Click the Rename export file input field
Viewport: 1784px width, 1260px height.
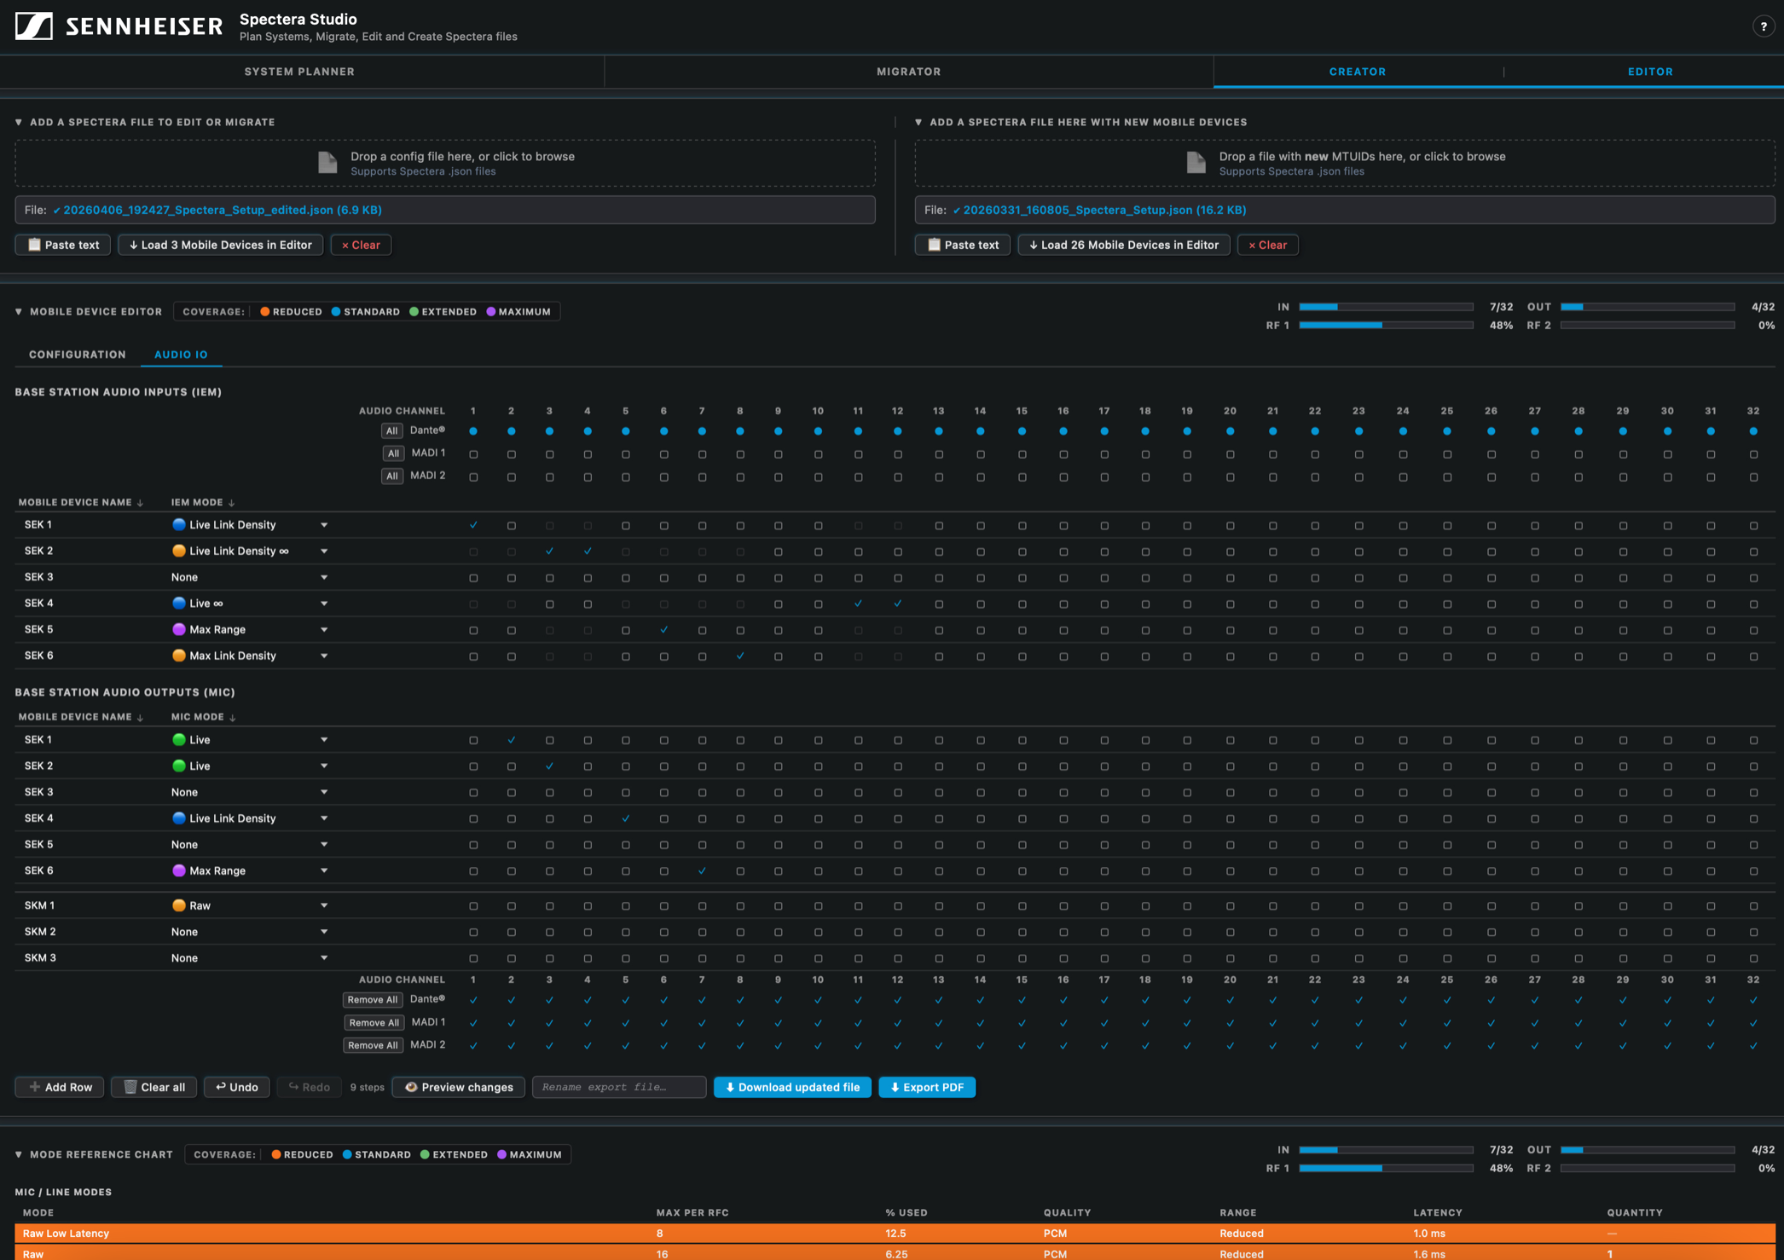click(x=618, y=1087)
